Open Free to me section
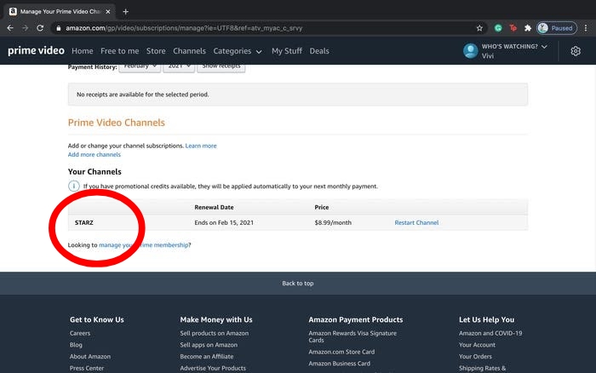Image resolution: width=596 pixels, height=373 pixels. pyautogui.click(x=120, y=51)
